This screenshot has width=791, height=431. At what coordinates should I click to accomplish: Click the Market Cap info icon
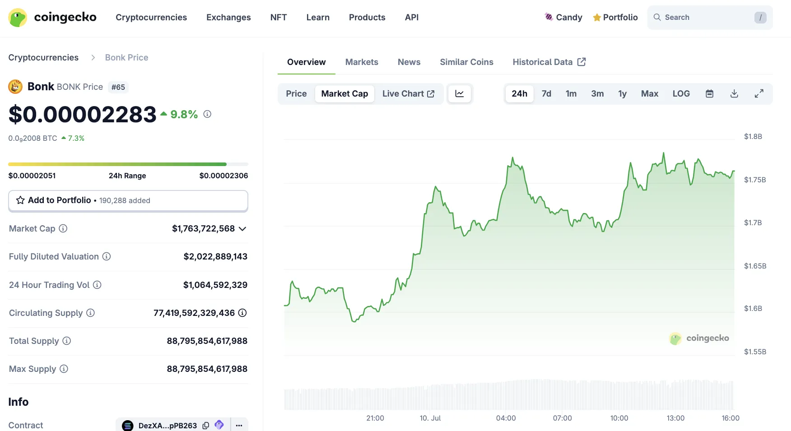tap(63, 228)
